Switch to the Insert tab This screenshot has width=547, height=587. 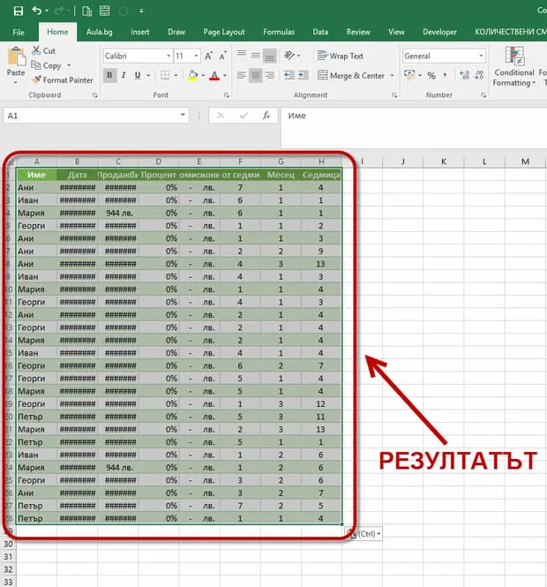point(140,32)
